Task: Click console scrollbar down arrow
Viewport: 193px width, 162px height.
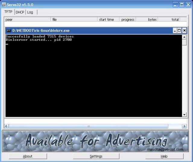Action: 184,115
